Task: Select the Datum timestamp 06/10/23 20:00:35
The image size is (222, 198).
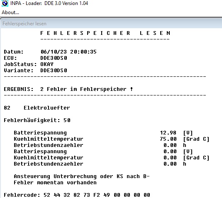Action: [68, 52]
